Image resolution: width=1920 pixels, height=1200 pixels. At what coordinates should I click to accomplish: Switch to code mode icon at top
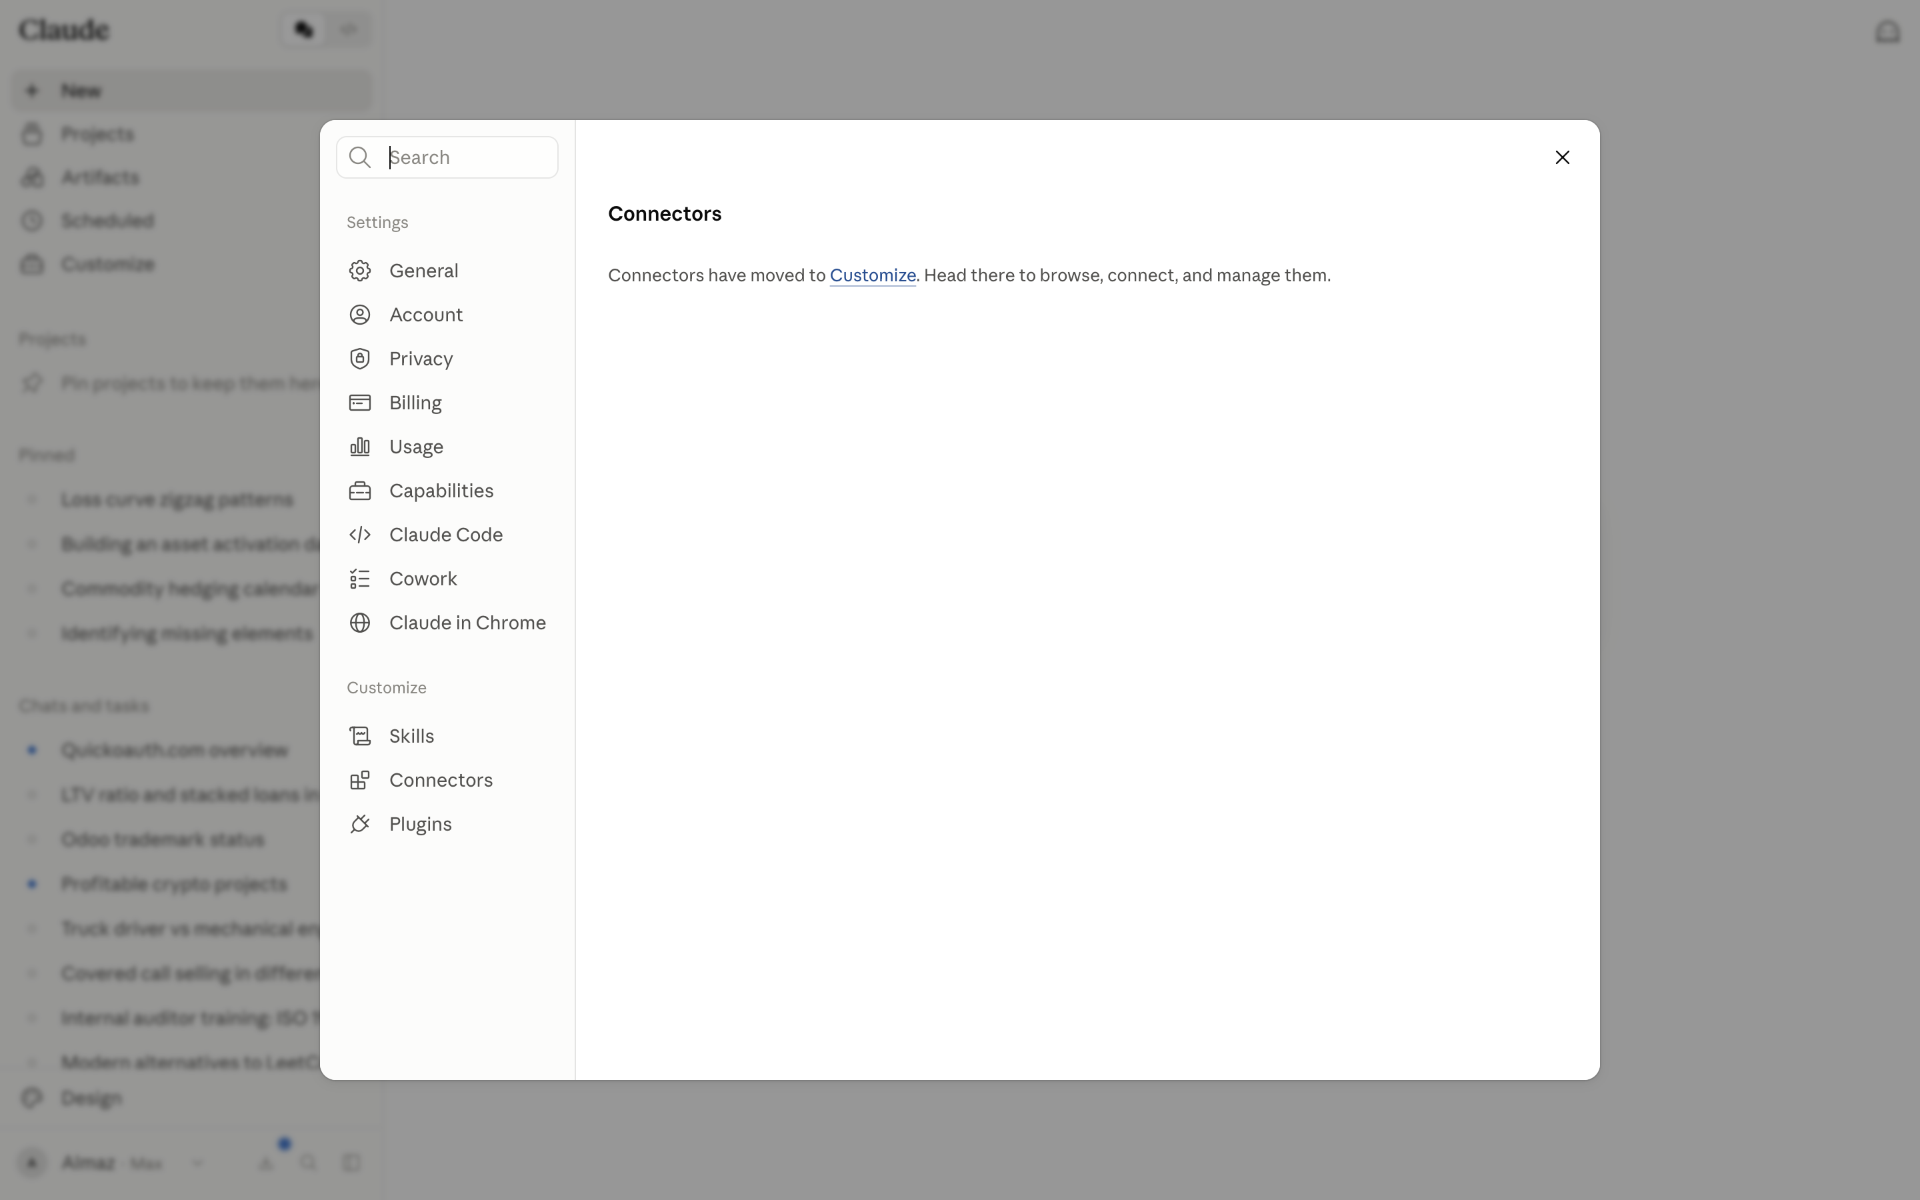348,29
